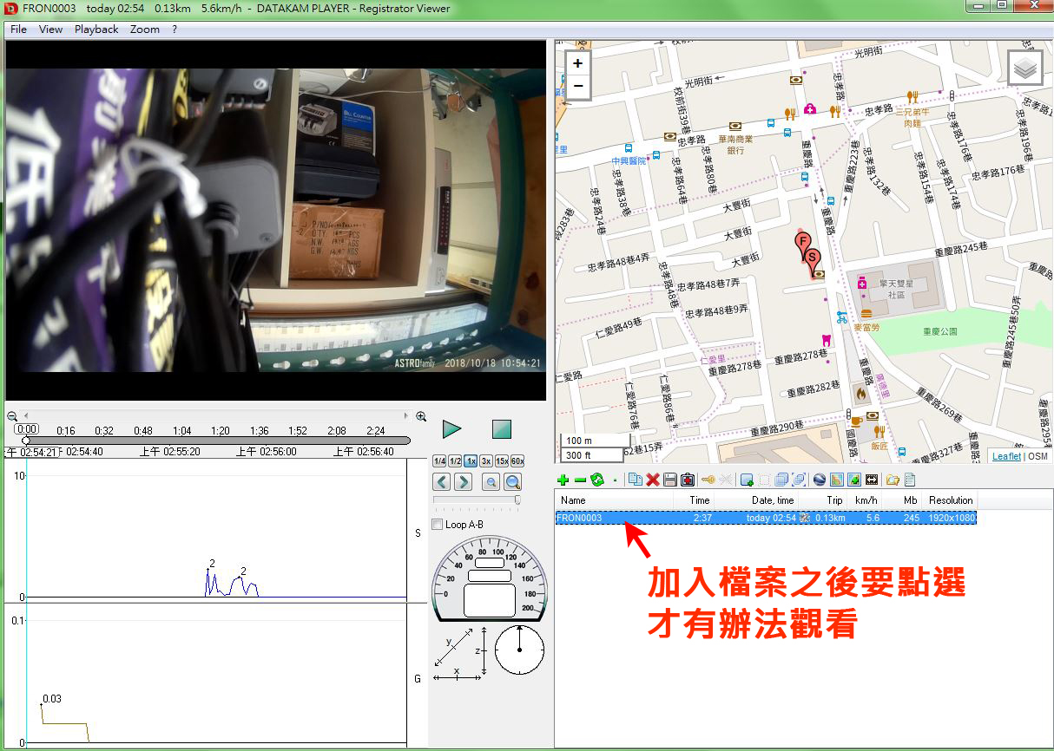Set playback speed to 1/2

coord(455,461)
